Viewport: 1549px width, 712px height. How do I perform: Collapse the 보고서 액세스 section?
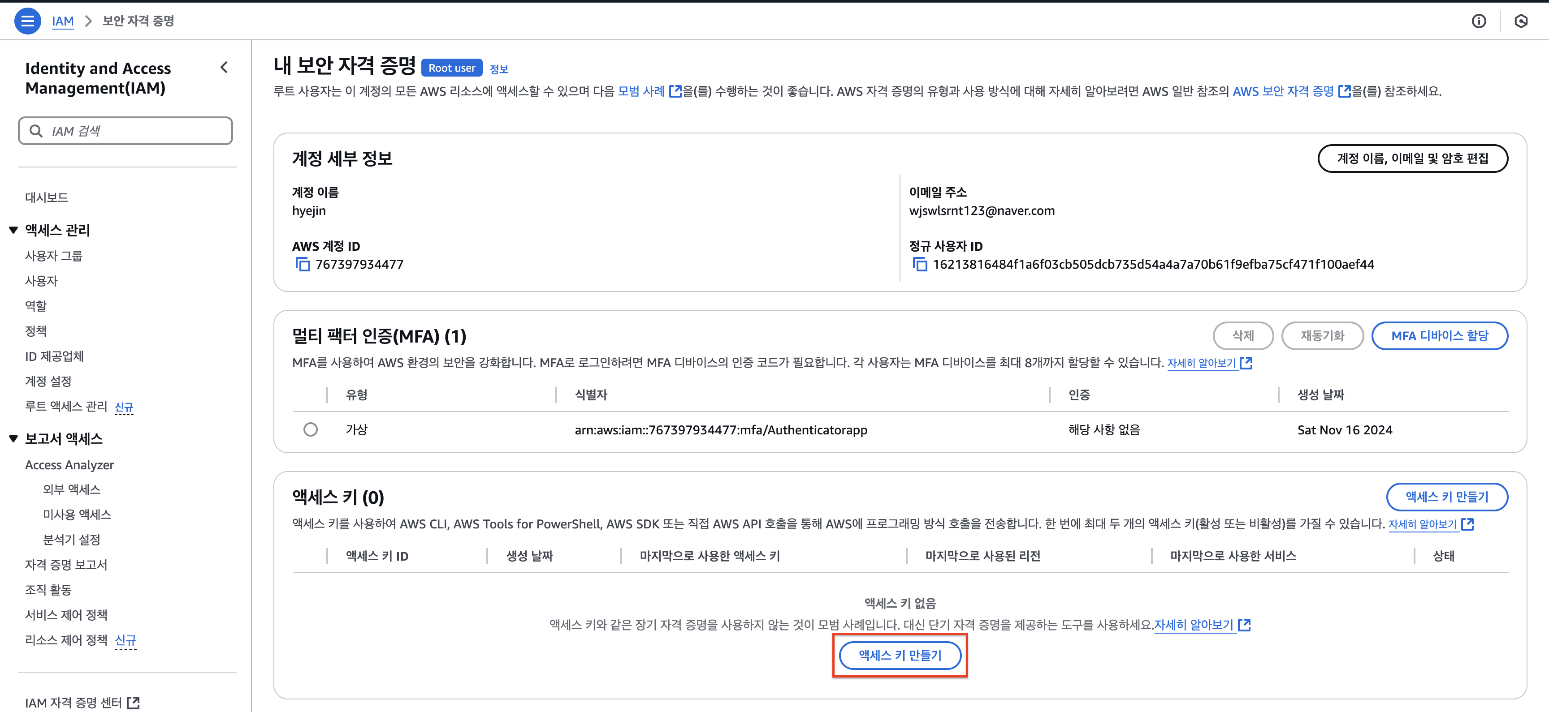(x=13, y=438)
